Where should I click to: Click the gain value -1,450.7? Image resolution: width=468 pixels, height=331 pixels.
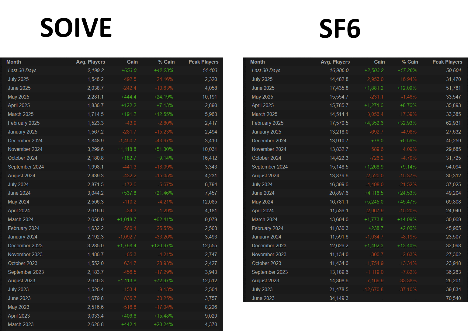coord(127,141)
